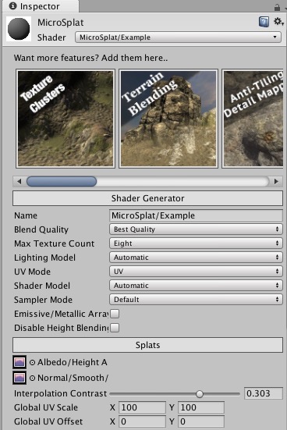Screen dimensions: 287x430
Task: Click the right scroll arrow of features bar
Action: (276, 181)
